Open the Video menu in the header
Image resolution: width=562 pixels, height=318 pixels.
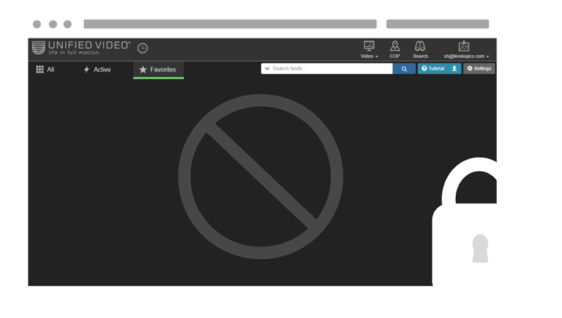(369, 49)
